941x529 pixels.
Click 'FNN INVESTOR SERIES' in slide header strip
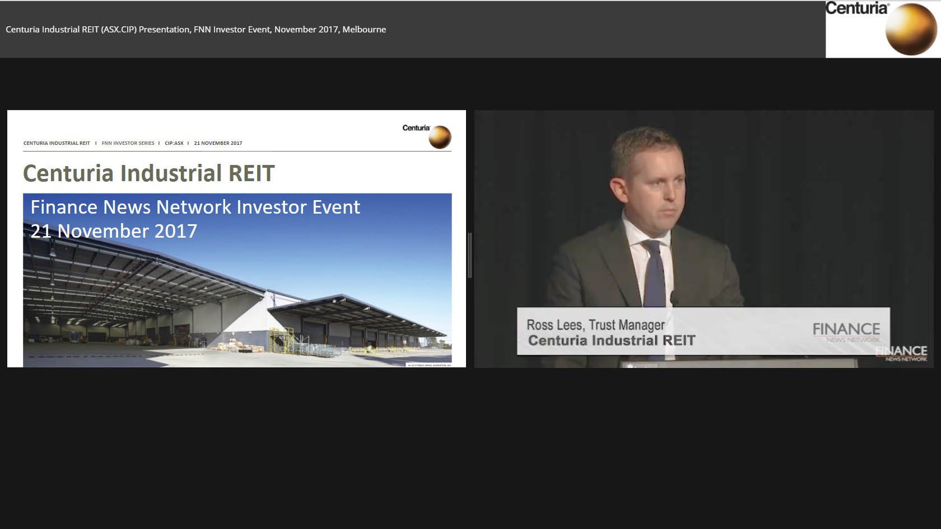tap(128, 143)
